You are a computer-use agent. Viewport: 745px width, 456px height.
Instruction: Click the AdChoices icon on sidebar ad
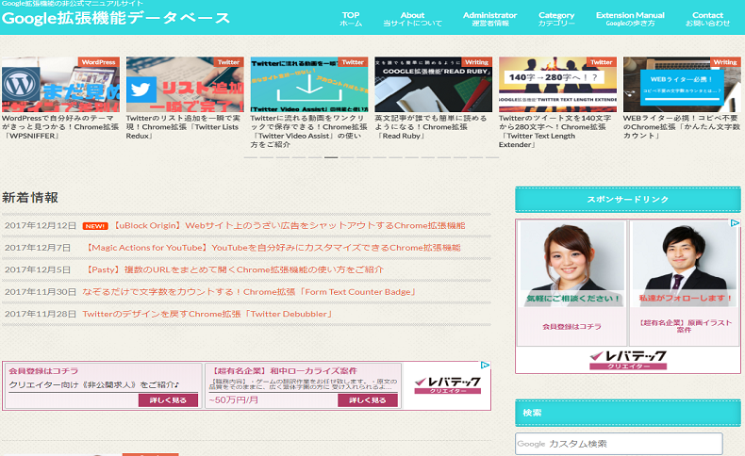pyautogui.click(x=735, y=223)
